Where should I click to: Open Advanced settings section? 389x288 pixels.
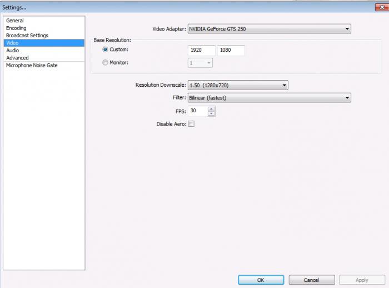(x=17, y=58)
